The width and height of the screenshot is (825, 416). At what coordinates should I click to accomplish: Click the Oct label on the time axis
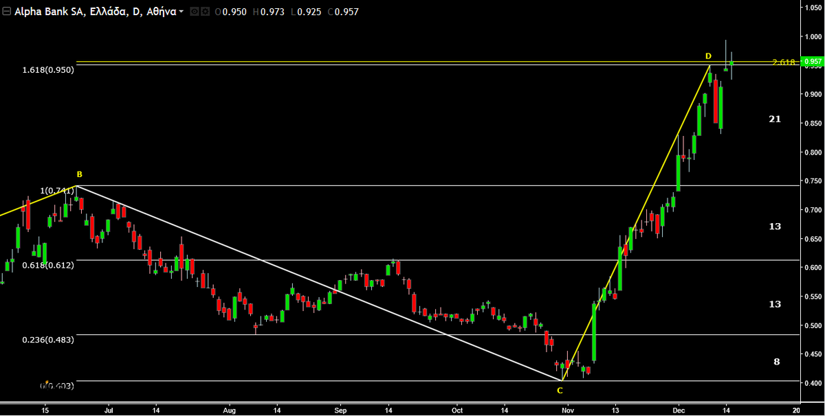coord(458,409)
